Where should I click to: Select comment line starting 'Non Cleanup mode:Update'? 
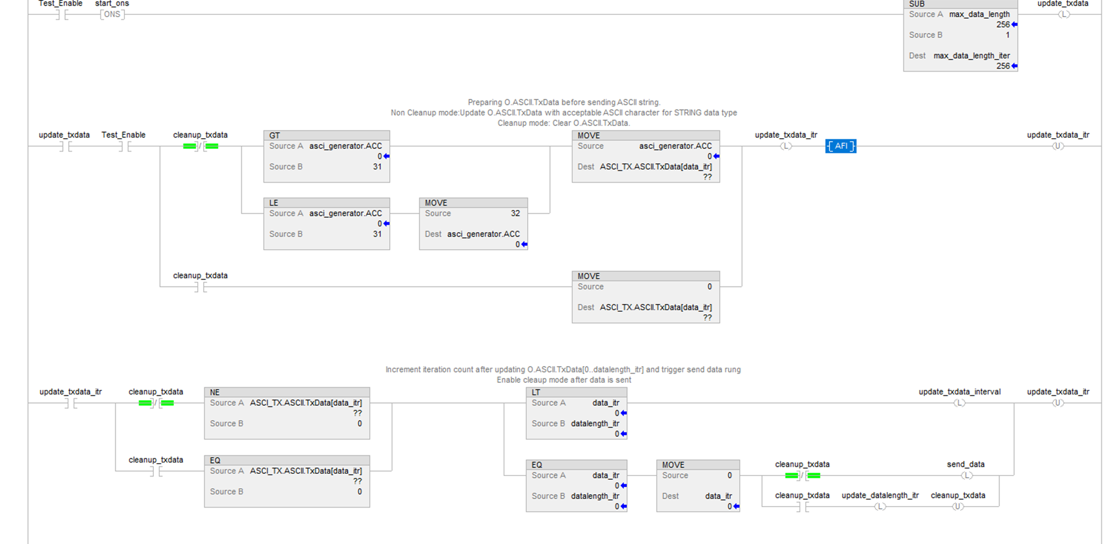(564, 112)
